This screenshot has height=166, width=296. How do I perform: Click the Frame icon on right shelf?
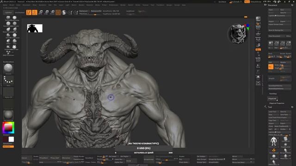pyautogui.click(x=258, y=83)
